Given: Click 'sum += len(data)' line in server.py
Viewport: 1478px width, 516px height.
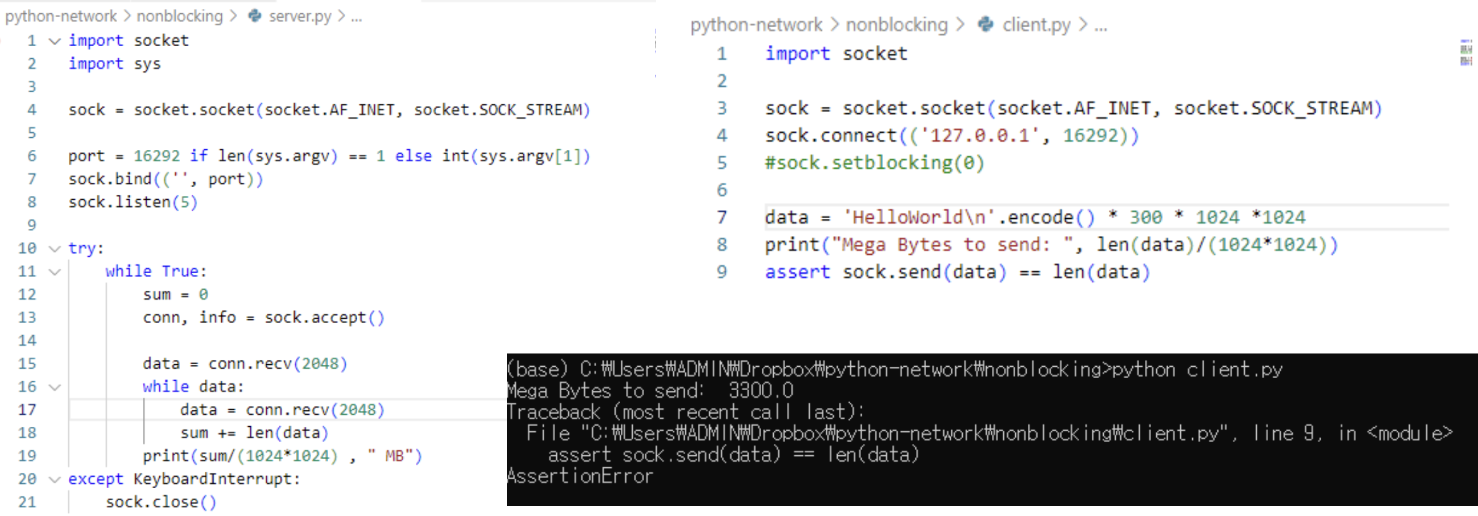Looking at the screenshot, I should pyautogui.click(x=254, y=433).
